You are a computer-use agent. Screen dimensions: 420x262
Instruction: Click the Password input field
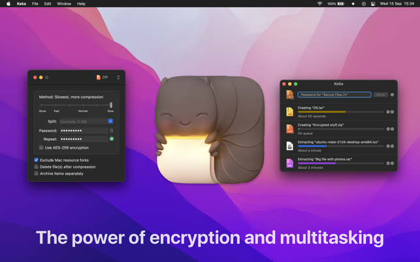[x=84, y=130]
